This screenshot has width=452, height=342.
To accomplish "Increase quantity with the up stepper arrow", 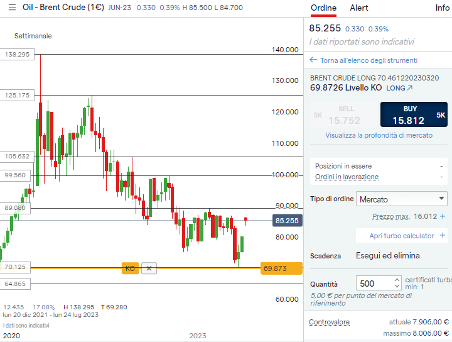I will click(x=396, y=280).
